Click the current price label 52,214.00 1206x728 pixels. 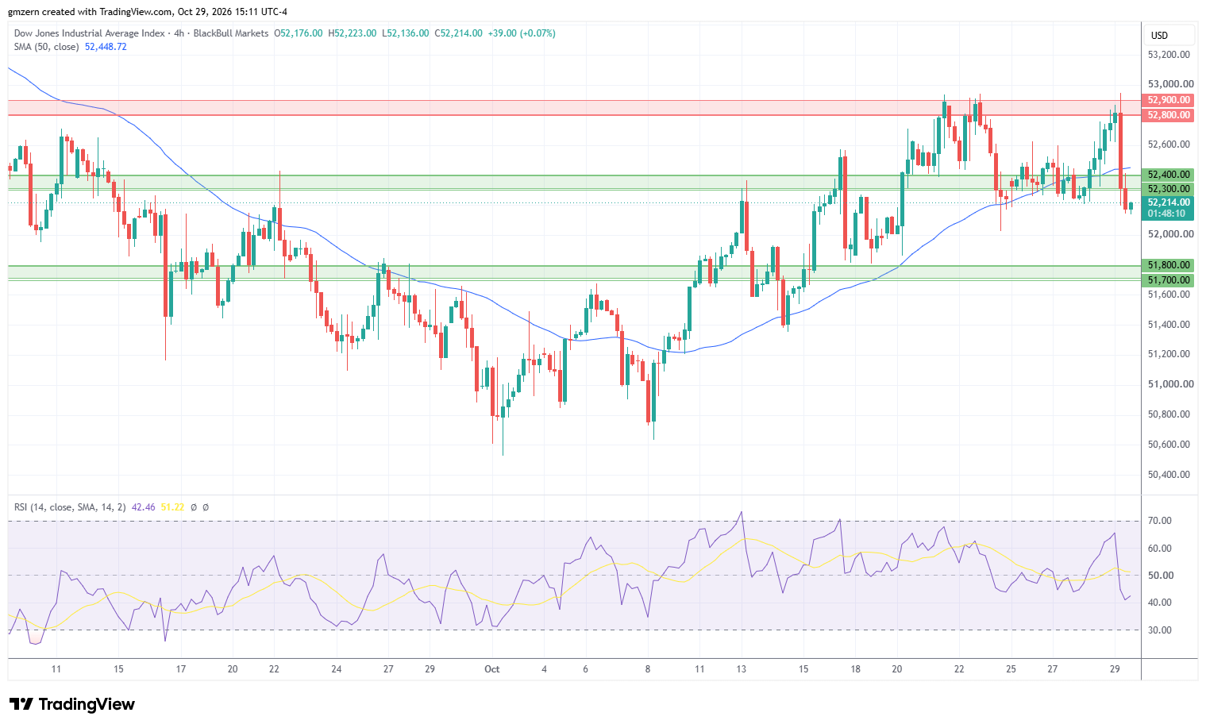click(1169, 202)
